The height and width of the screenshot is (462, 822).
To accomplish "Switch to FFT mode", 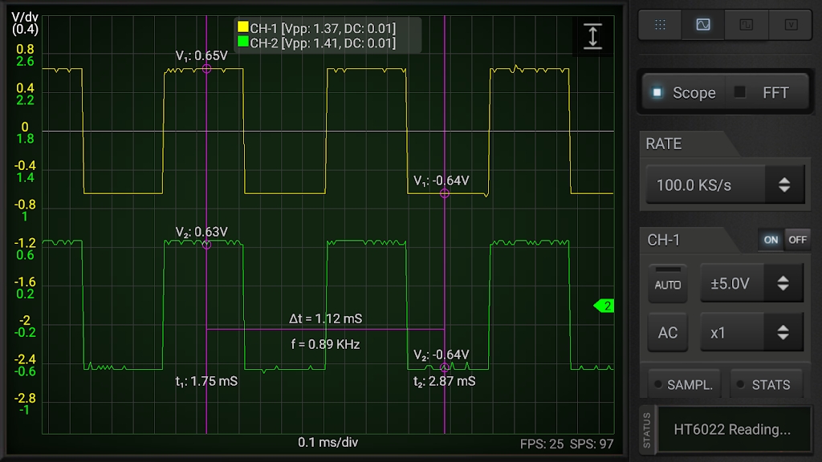I will point(767,93).
